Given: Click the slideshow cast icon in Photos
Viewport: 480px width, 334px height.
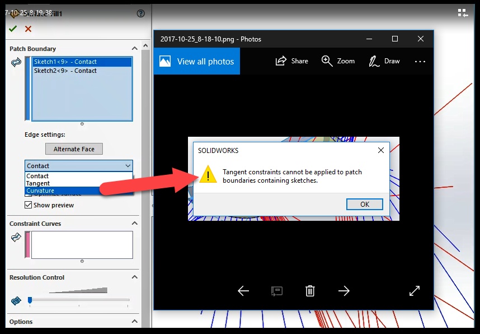Looking at the screenshot, I should pos(277,291).
